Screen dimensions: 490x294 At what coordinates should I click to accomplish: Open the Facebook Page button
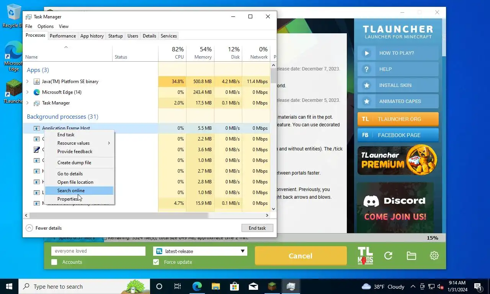tap(398, 135)
